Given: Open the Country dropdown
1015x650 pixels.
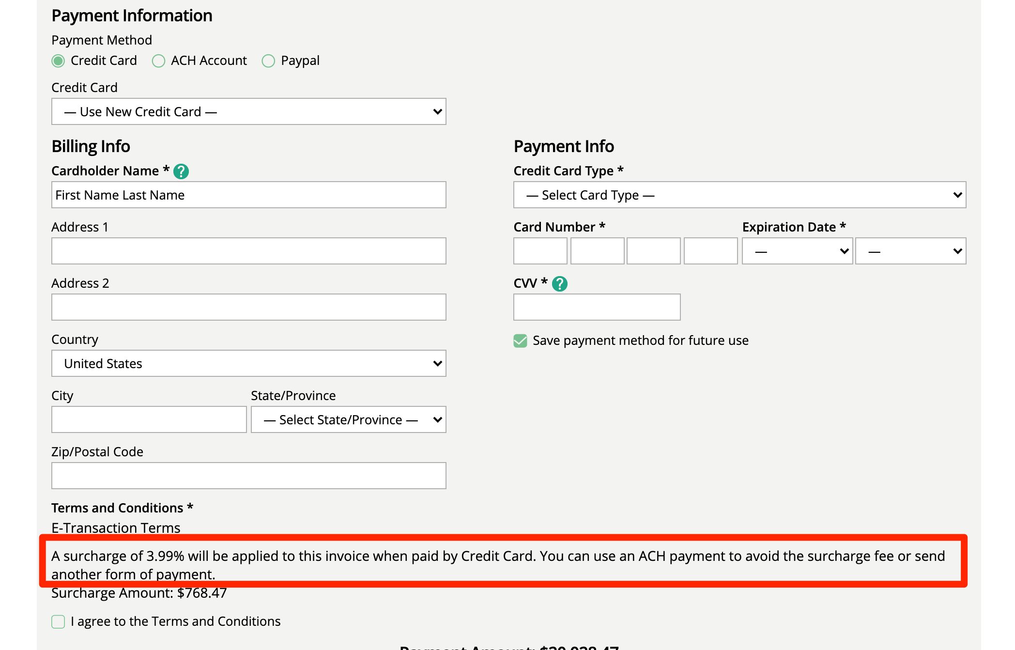Looking at the screenshot, I should pyautogui.click(x=248, y=364).
